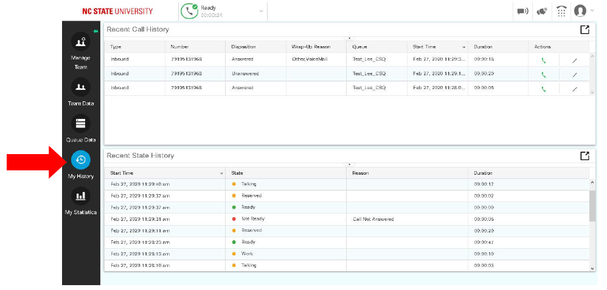Image resolution: width=607 pixels, height=290 pixels.
Task: Click the Recent State History vertical scrollbar
Action: click(592, 207)
